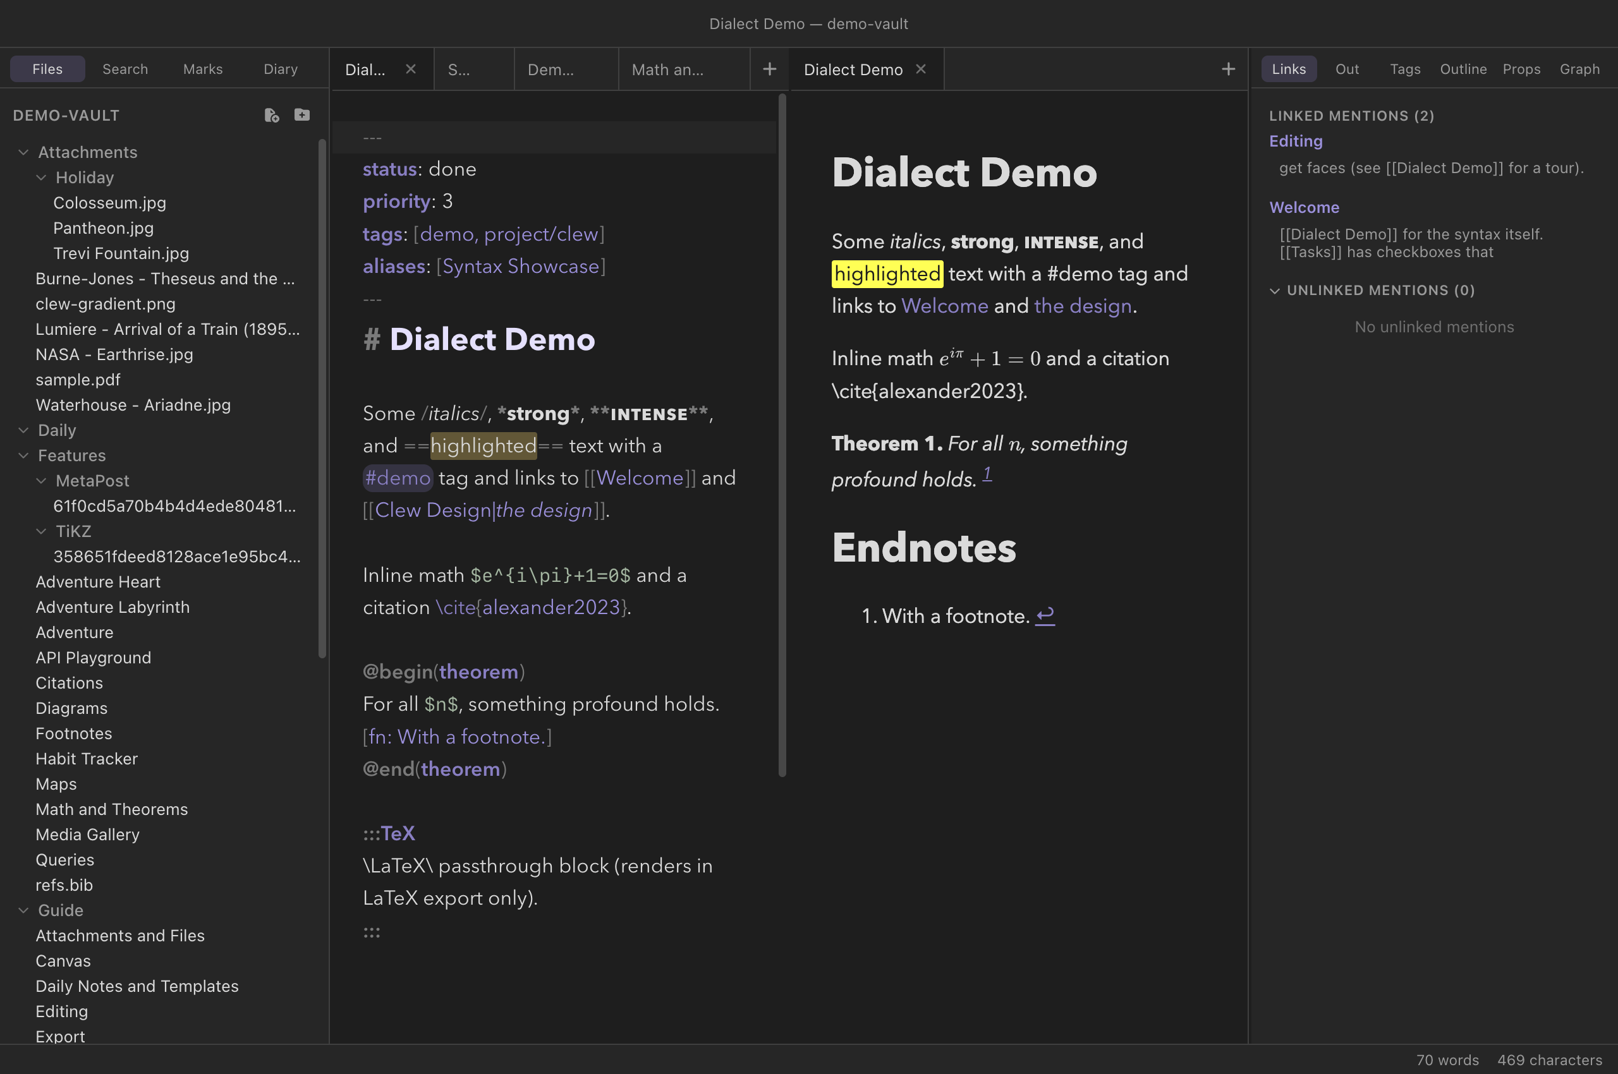Open Pantheon.jpg attachment
The width and height of the screenshot is (1618, 1074).
(104, 228)
